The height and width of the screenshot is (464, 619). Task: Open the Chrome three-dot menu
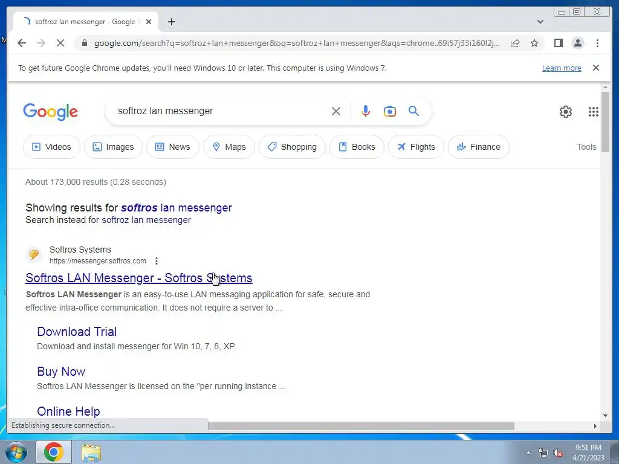(x=597, y=43)
